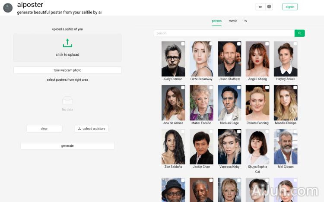Screen dimensions: 324x202
Task: Click the signin button
Action: click(289, 6)
